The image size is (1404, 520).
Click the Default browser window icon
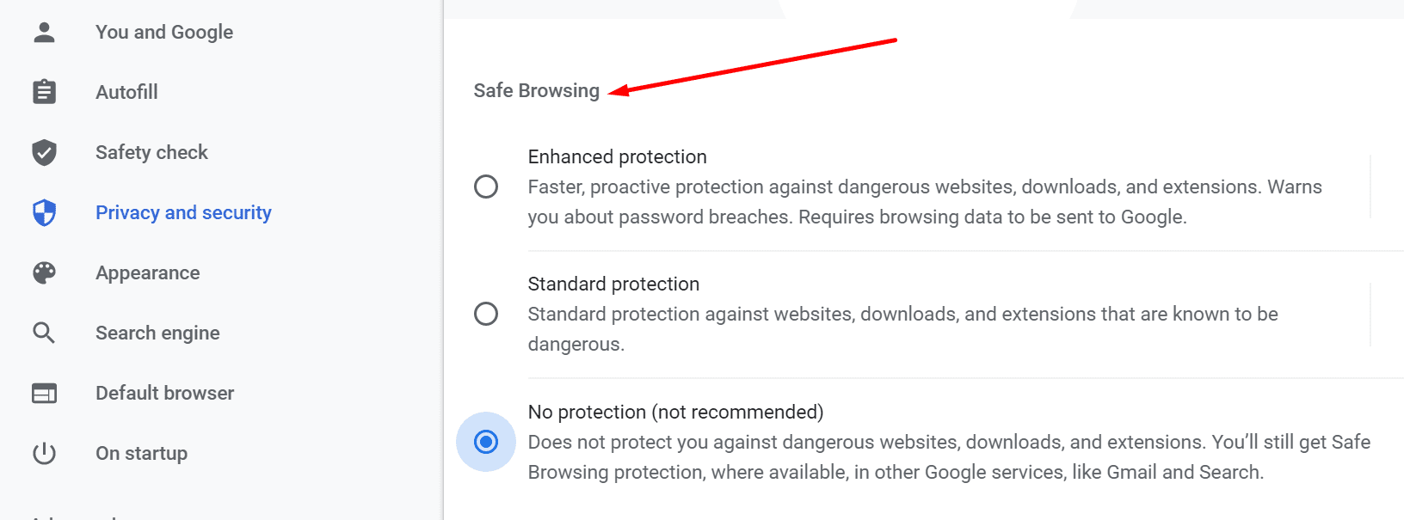(44, 393)
